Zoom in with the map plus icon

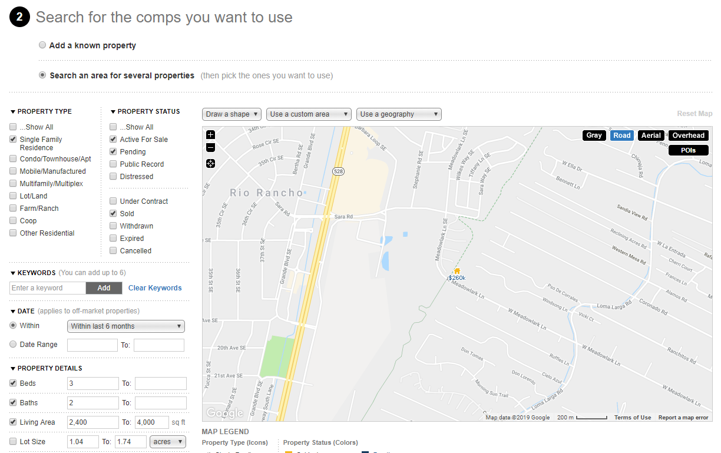(211, 135)
